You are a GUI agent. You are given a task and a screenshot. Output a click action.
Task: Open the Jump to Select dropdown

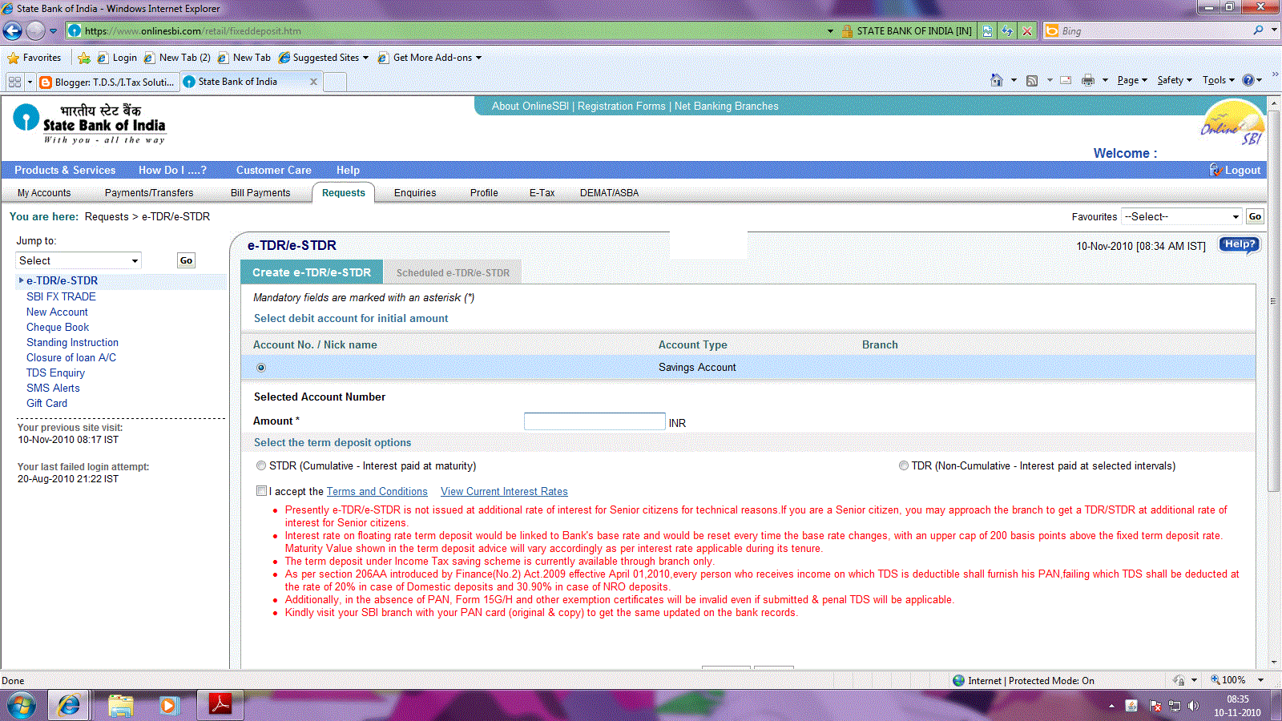coord(78,260)
